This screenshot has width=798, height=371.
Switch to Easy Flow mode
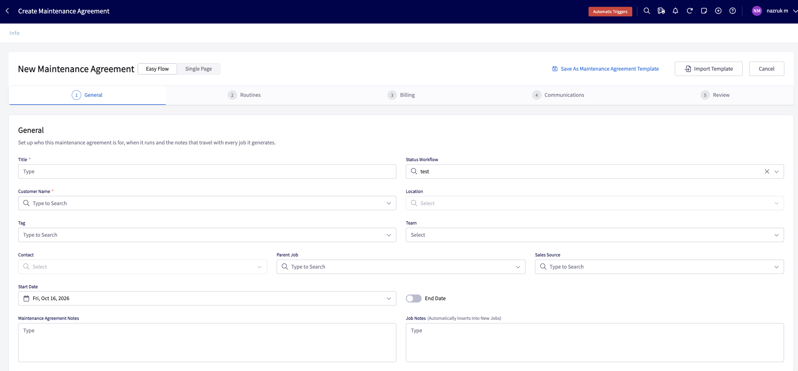pyautogui.click(x=157, y=69)
